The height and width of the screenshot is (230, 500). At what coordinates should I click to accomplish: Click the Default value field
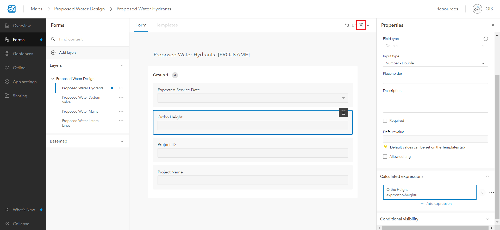435,139
